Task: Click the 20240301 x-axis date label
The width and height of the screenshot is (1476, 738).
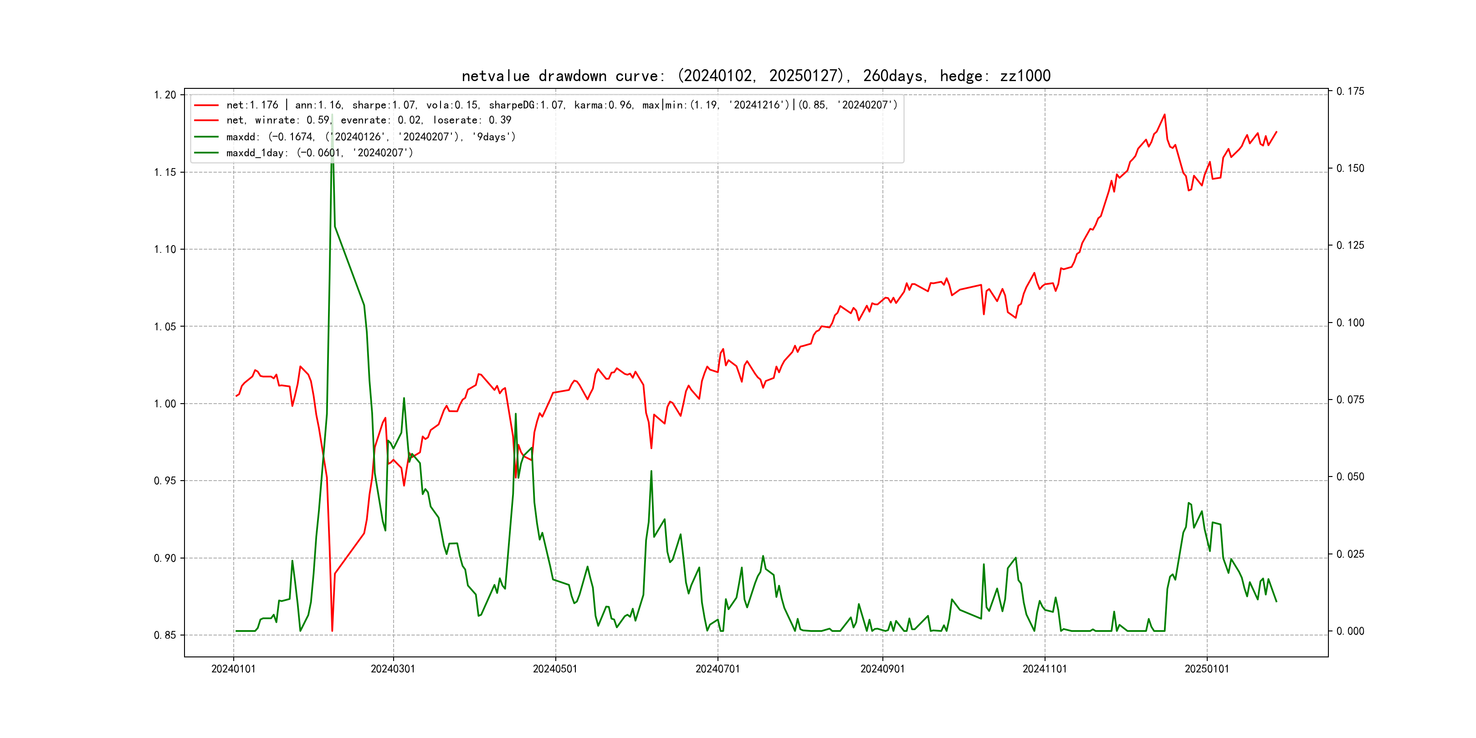Action: pyautogui.click(x=393, y=669)
